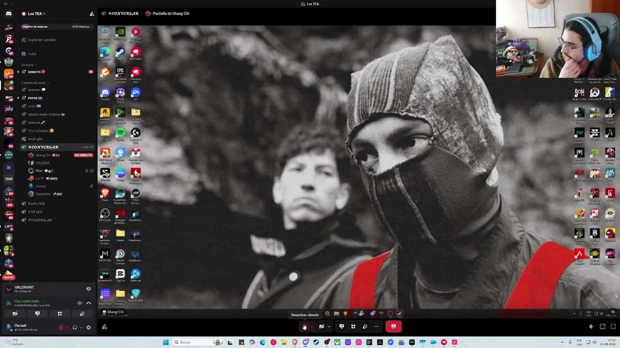
Task: Open Shang Chi's profile in the voice list
Action: (x=44, y=155)
